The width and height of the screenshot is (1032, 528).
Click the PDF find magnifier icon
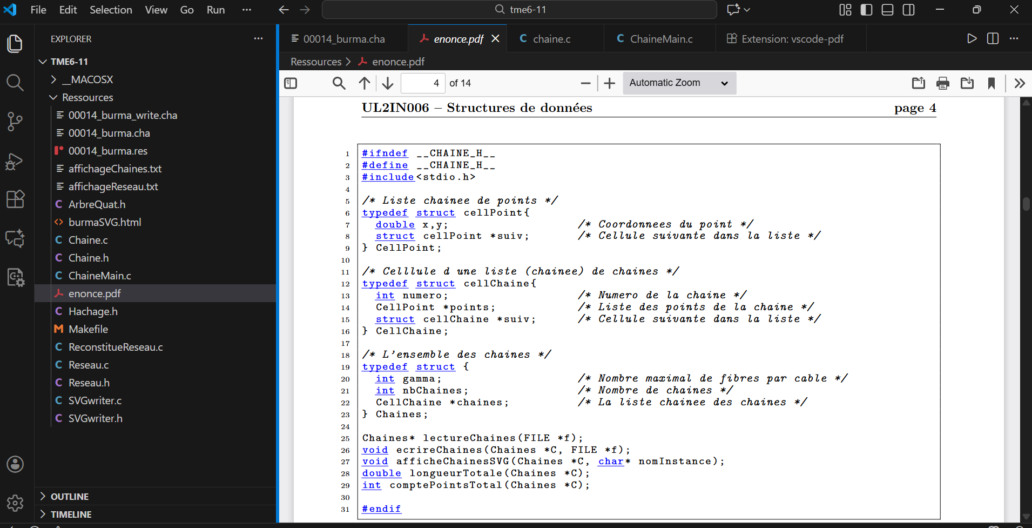point(339,83)
